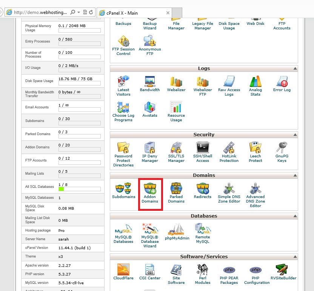Open the Addon Domains icon
The image size is (314, 291).
click(x=150, y=193)
